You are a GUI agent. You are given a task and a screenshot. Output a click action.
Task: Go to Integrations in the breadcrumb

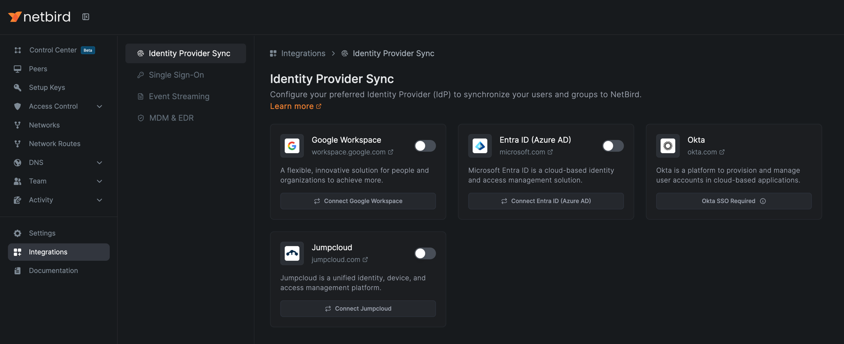[303, 53]
